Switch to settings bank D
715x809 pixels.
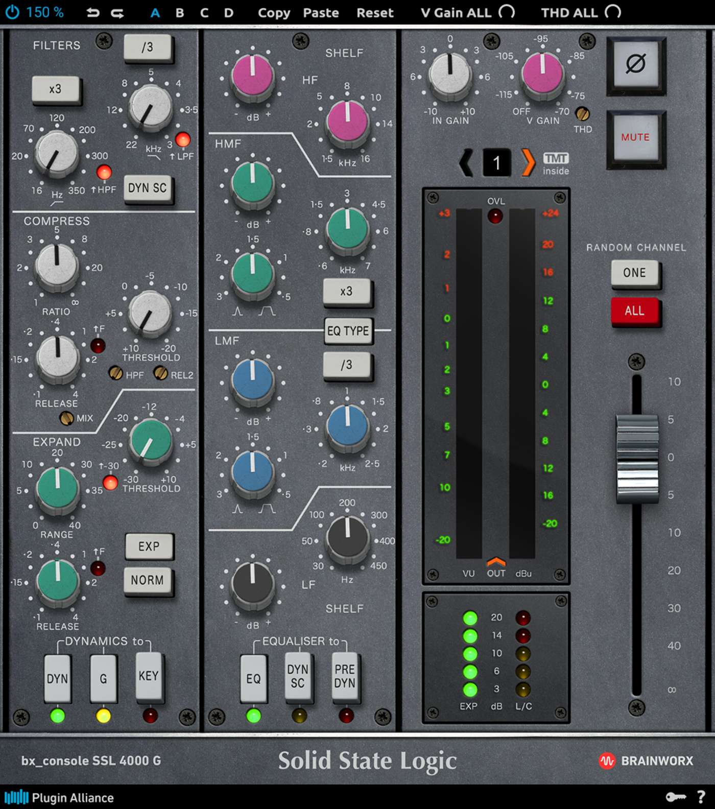(x=229, y=13)
